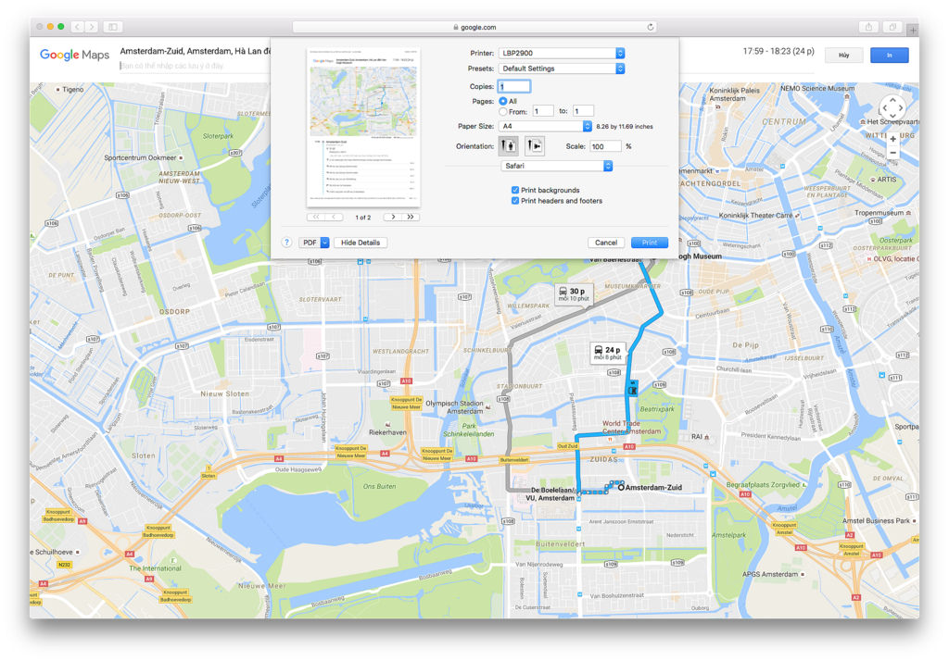Click the 'The International' map label
Viewport: 949px width, 661px height.
coord(155,568)
